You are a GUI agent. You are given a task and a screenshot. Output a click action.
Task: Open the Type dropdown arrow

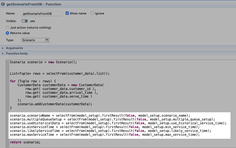pos(47,40)
